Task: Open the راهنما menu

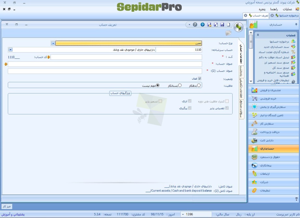Action: point(274,9)
